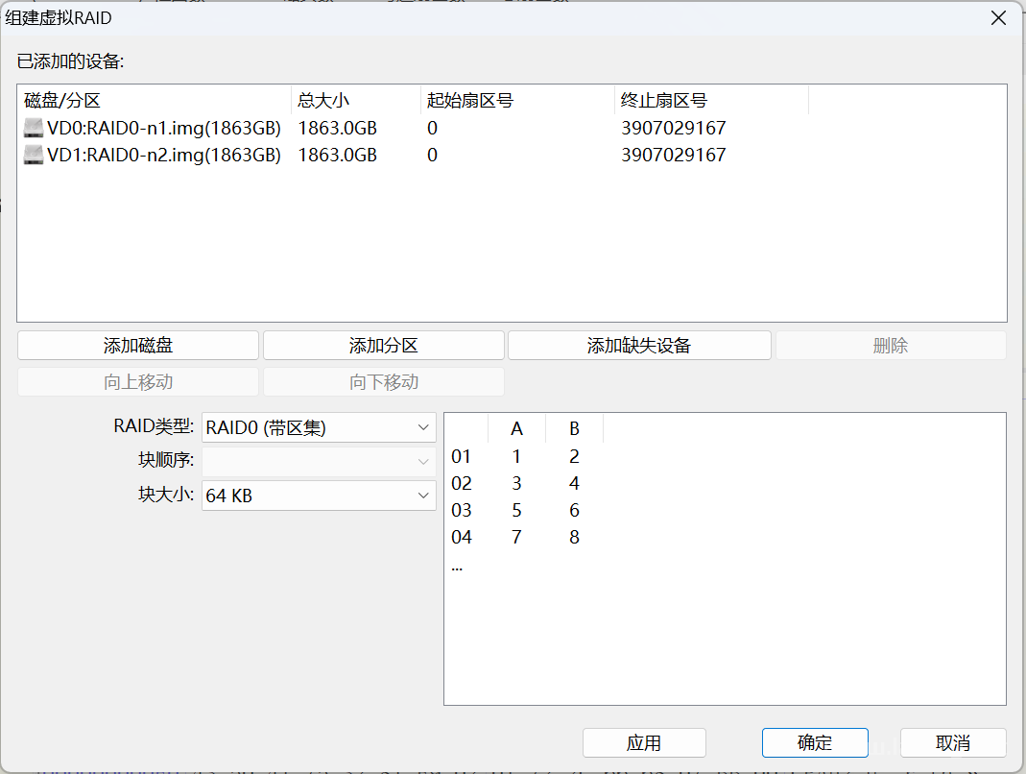Click column A header in stripe layout table
This screenshot has height=774, width=1026.
point(516,428)
